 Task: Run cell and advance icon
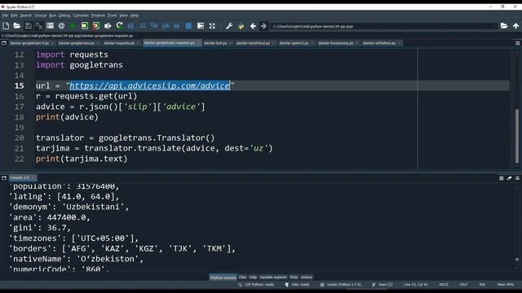pos(96,26)
